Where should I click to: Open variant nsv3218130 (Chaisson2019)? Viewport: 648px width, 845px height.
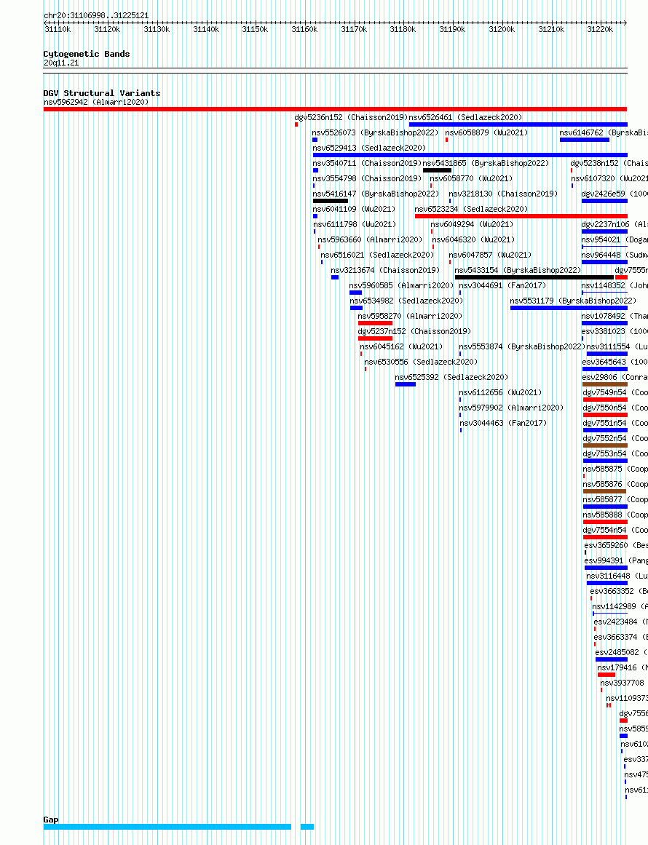pos(503,194)
